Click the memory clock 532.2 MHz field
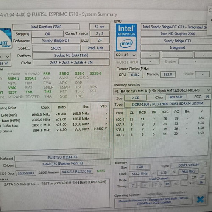Screen dimensions: 212x212 (139, 173)
